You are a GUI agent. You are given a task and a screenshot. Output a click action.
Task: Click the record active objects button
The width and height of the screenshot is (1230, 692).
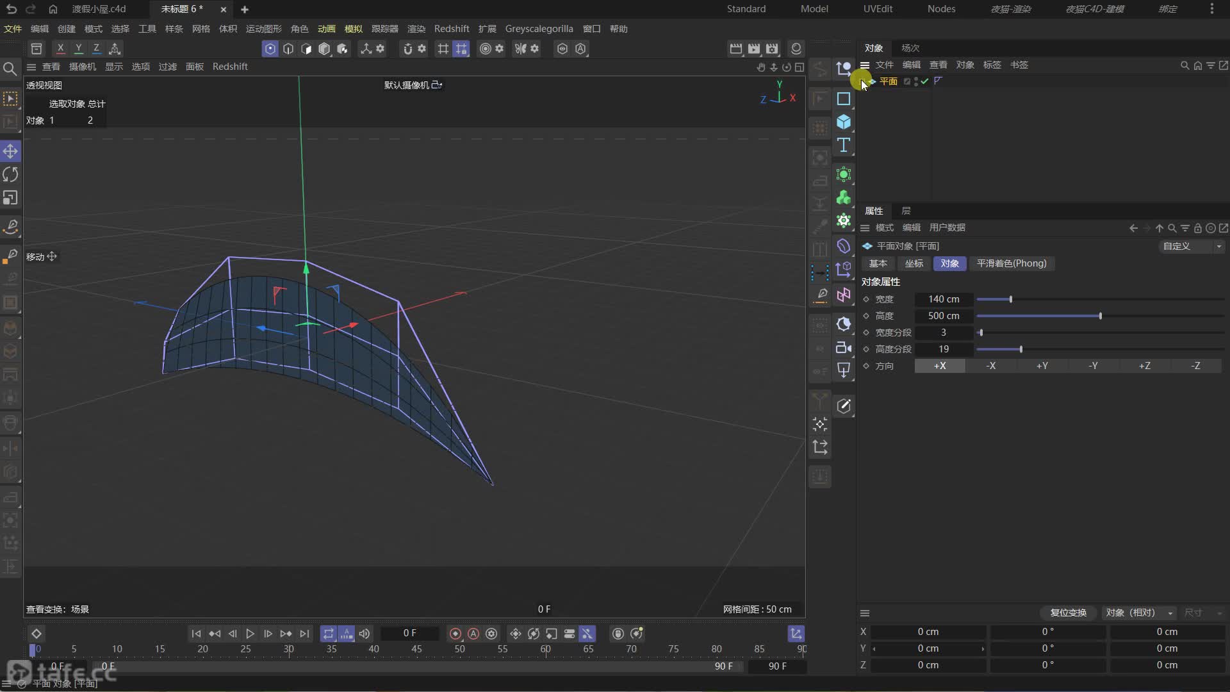point(455,634)
